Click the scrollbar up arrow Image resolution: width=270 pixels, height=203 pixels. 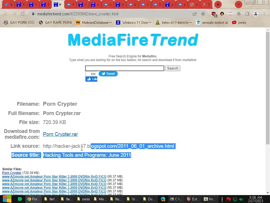click(268, 30)
